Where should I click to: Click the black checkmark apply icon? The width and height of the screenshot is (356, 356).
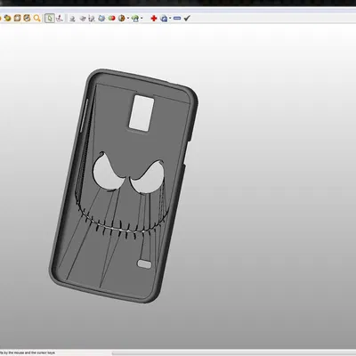(x=187, y=19)
